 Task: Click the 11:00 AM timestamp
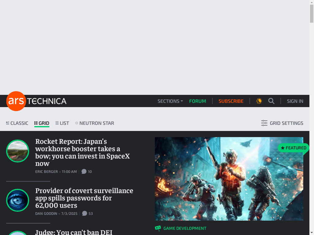tap(69, 172)
